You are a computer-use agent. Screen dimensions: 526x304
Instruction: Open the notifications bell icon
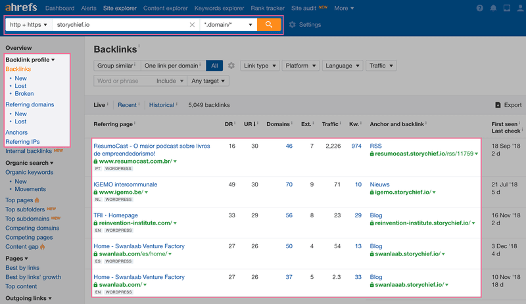[493, 8]
